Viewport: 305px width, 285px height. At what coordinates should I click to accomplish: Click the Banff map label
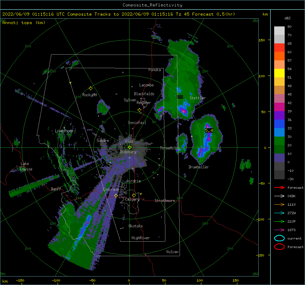coord(56,189)
